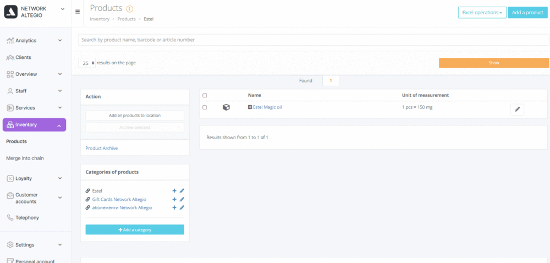The image size is (550, 263).
Task: Check the Estel Magic oil row checkbox
Action: 205,107
